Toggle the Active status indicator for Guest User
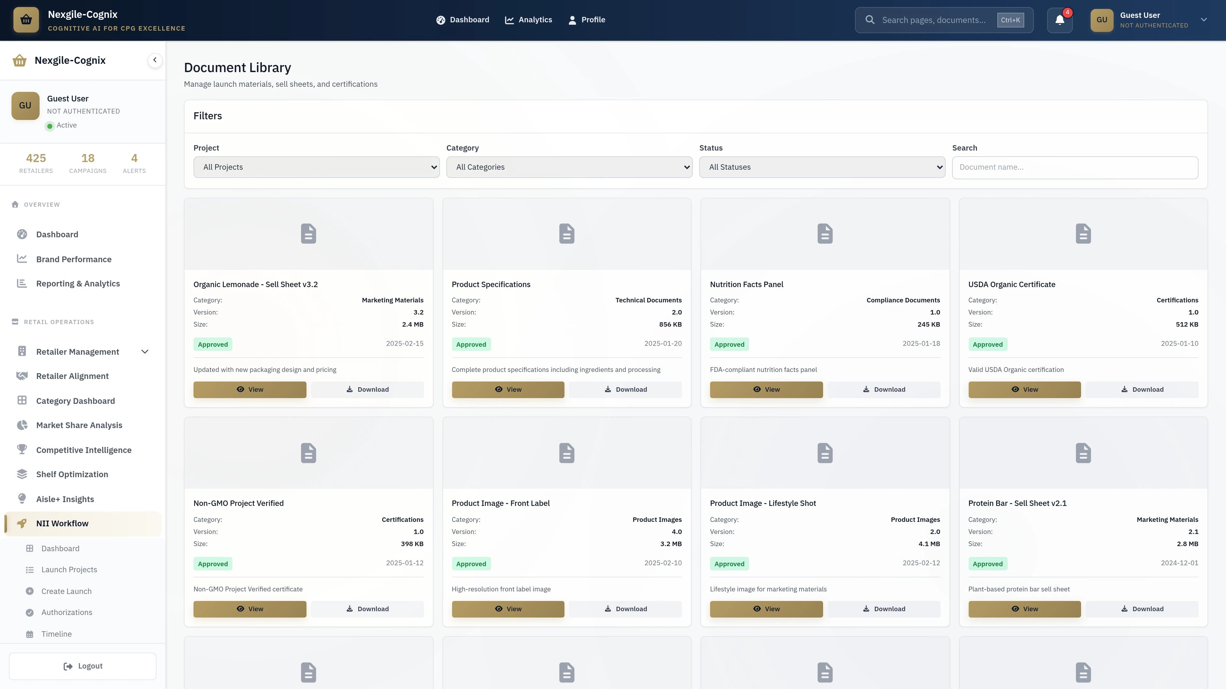The width and height of the screenshot is (1226, 689). coord(50,126)
